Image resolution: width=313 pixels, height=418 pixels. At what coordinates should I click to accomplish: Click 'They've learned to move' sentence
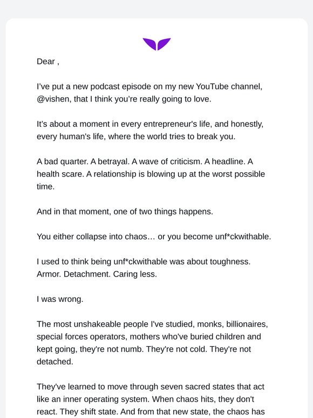[x=151, y=387]
